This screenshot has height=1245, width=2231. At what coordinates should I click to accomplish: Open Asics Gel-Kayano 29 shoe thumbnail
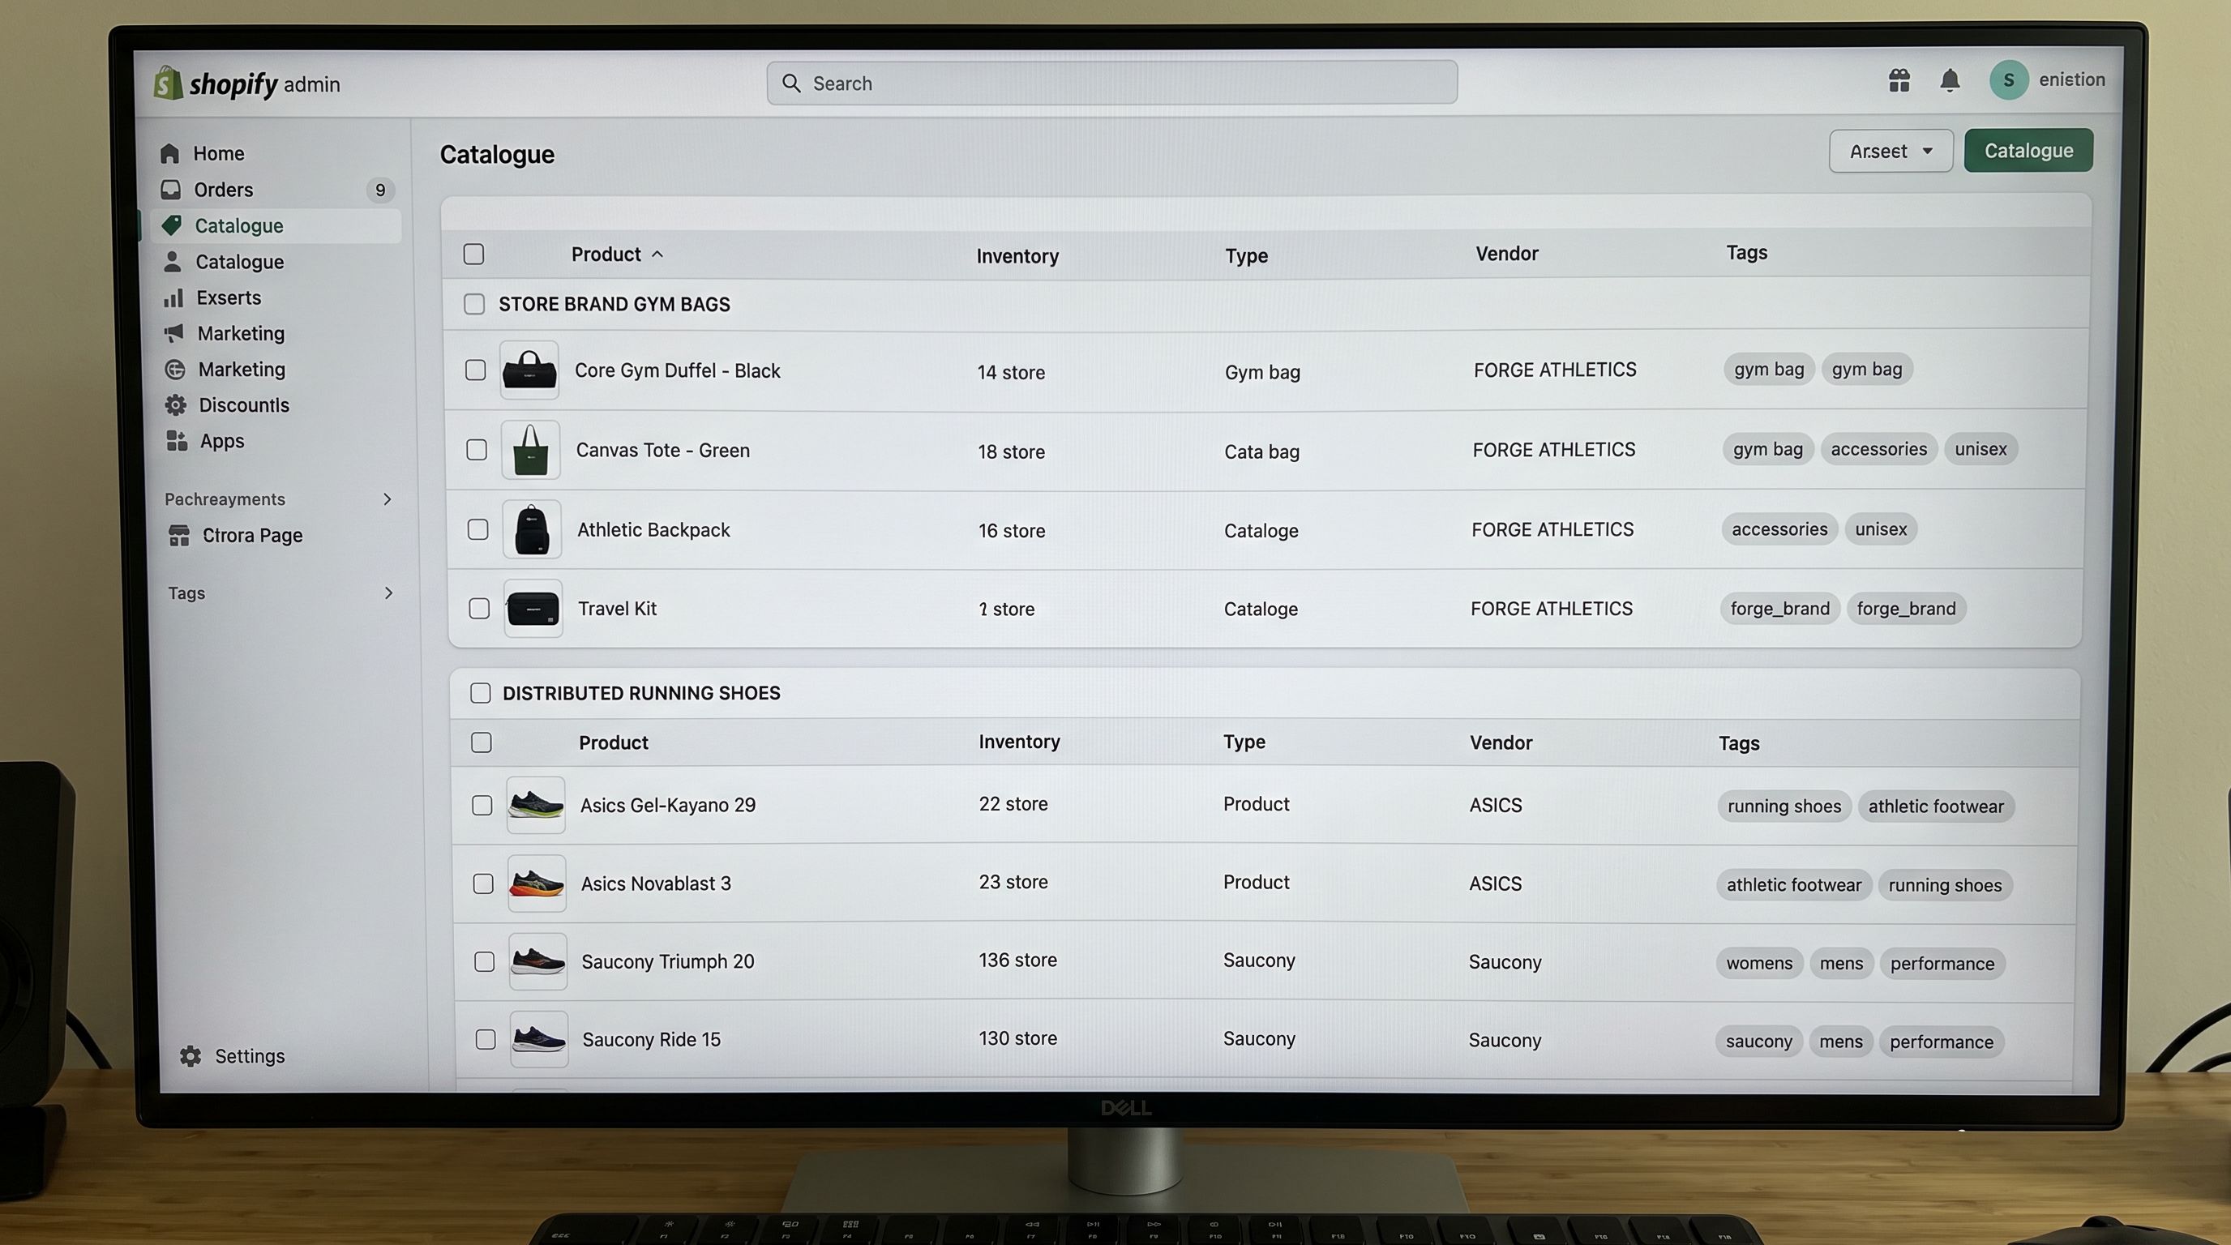click(536, 804)
